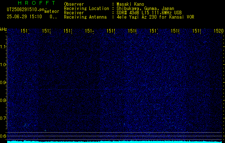Click the 1518 time marker
Viewport: 225px width, 143px height.
click(175, 31)
